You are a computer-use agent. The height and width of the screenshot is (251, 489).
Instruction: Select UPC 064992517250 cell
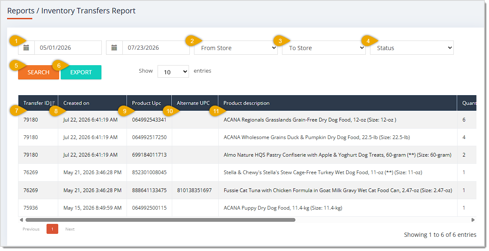[149, 137]
